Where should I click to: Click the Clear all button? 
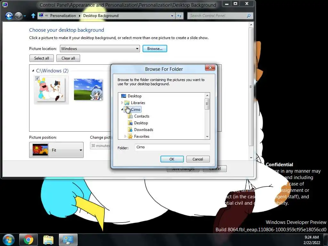[68, 58]
